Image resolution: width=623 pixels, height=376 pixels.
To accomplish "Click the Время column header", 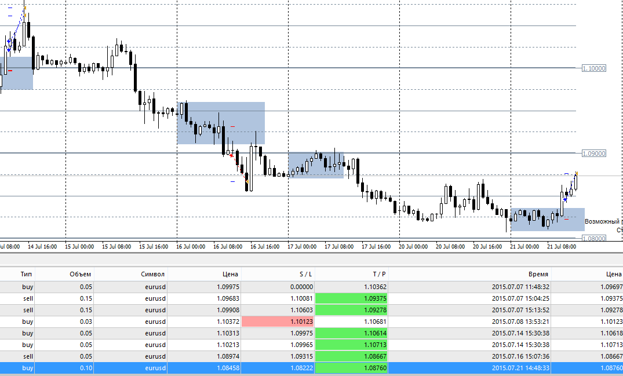I will click(x=538, y=274).
